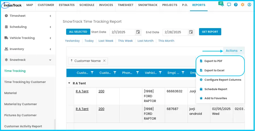Select the This Month date shortcut

point(166,41)
